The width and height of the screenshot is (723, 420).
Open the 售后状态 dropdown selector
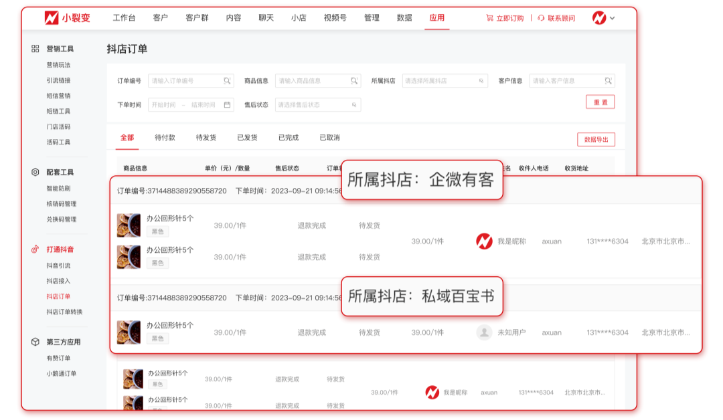tap(317, 105)
